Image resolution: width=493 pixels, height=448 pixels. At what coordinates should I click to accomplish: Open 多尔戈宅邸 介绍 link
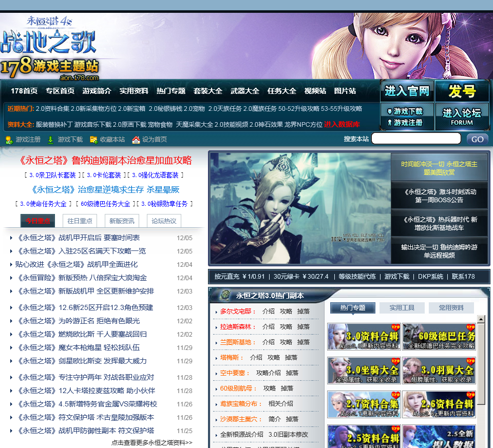pyautogui.click(x=268, y=311)
